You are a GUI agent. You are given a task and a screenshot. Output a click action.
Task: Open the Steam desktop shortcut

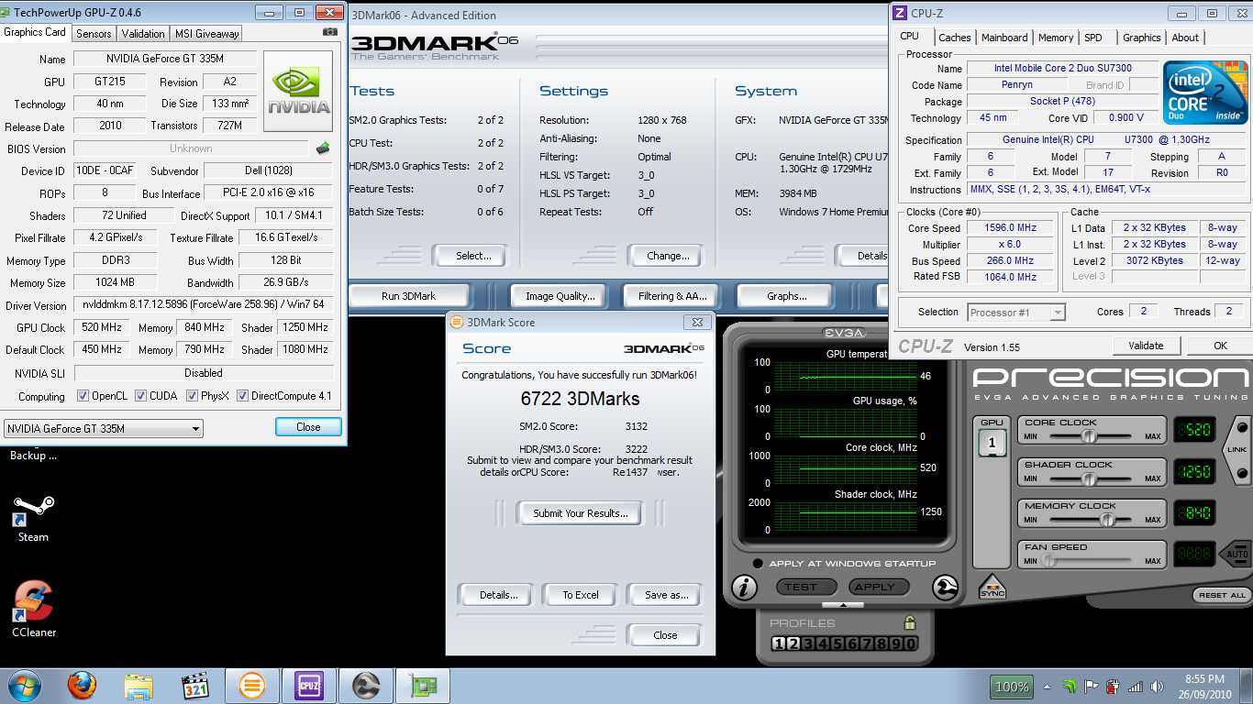pyautogui.click(x=33, y=519)
